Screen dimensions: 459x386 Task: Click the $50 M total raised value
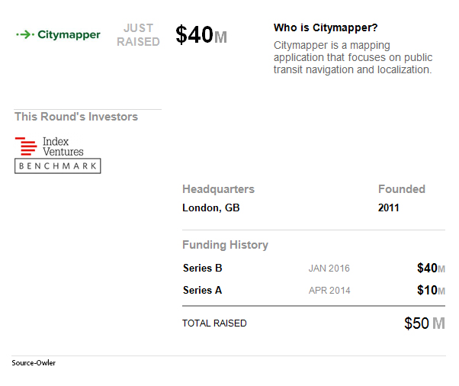tap(425, 323)
